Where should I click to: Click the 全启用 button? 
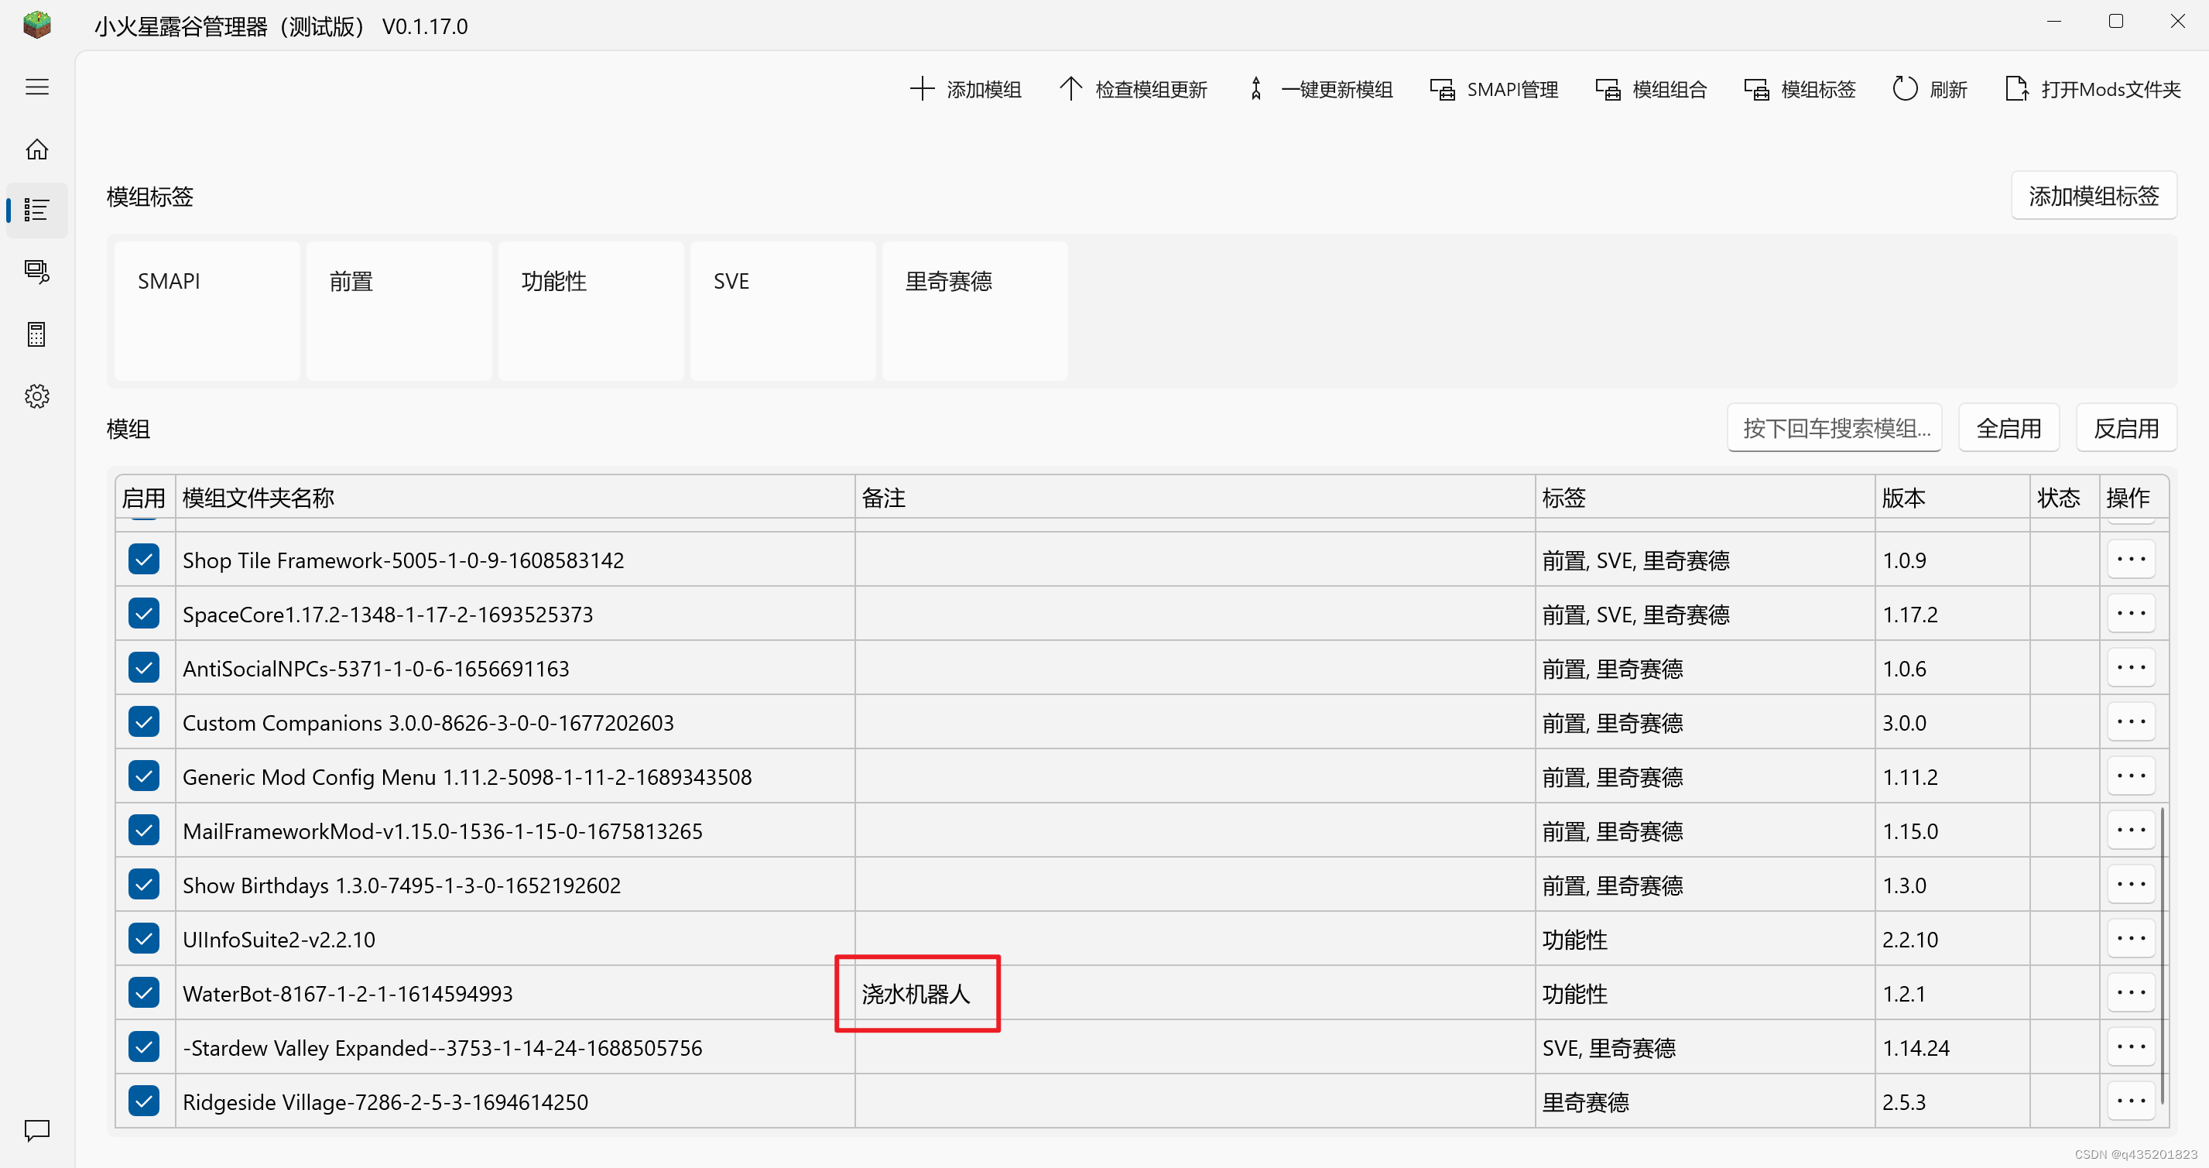click(2009, 428)
